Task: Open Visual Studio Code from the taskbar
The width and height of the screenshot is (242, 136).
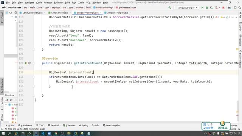Action: (43, 133)
